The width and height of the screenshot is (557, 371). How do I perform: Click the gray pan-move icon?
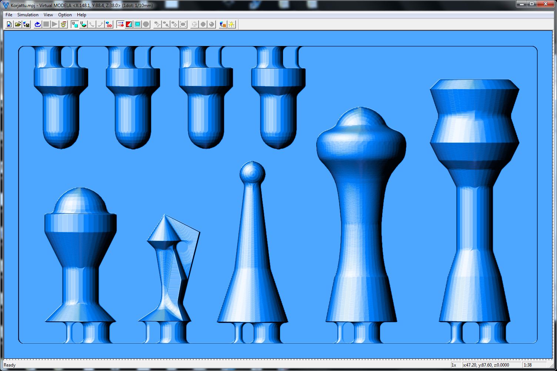tap(174, 24)
